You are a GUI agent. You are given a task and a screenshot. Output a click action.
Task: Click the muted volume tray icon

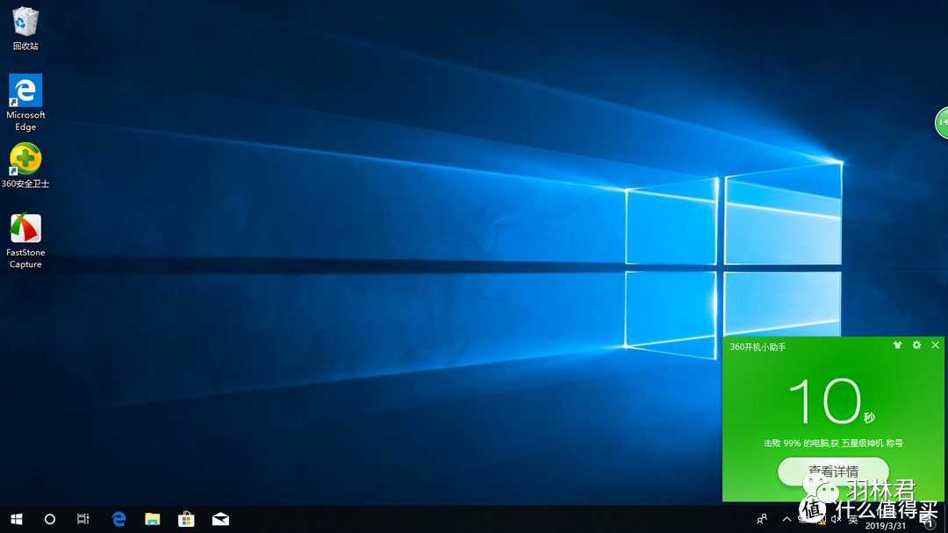pyautogui.click(x=837, y=519)
